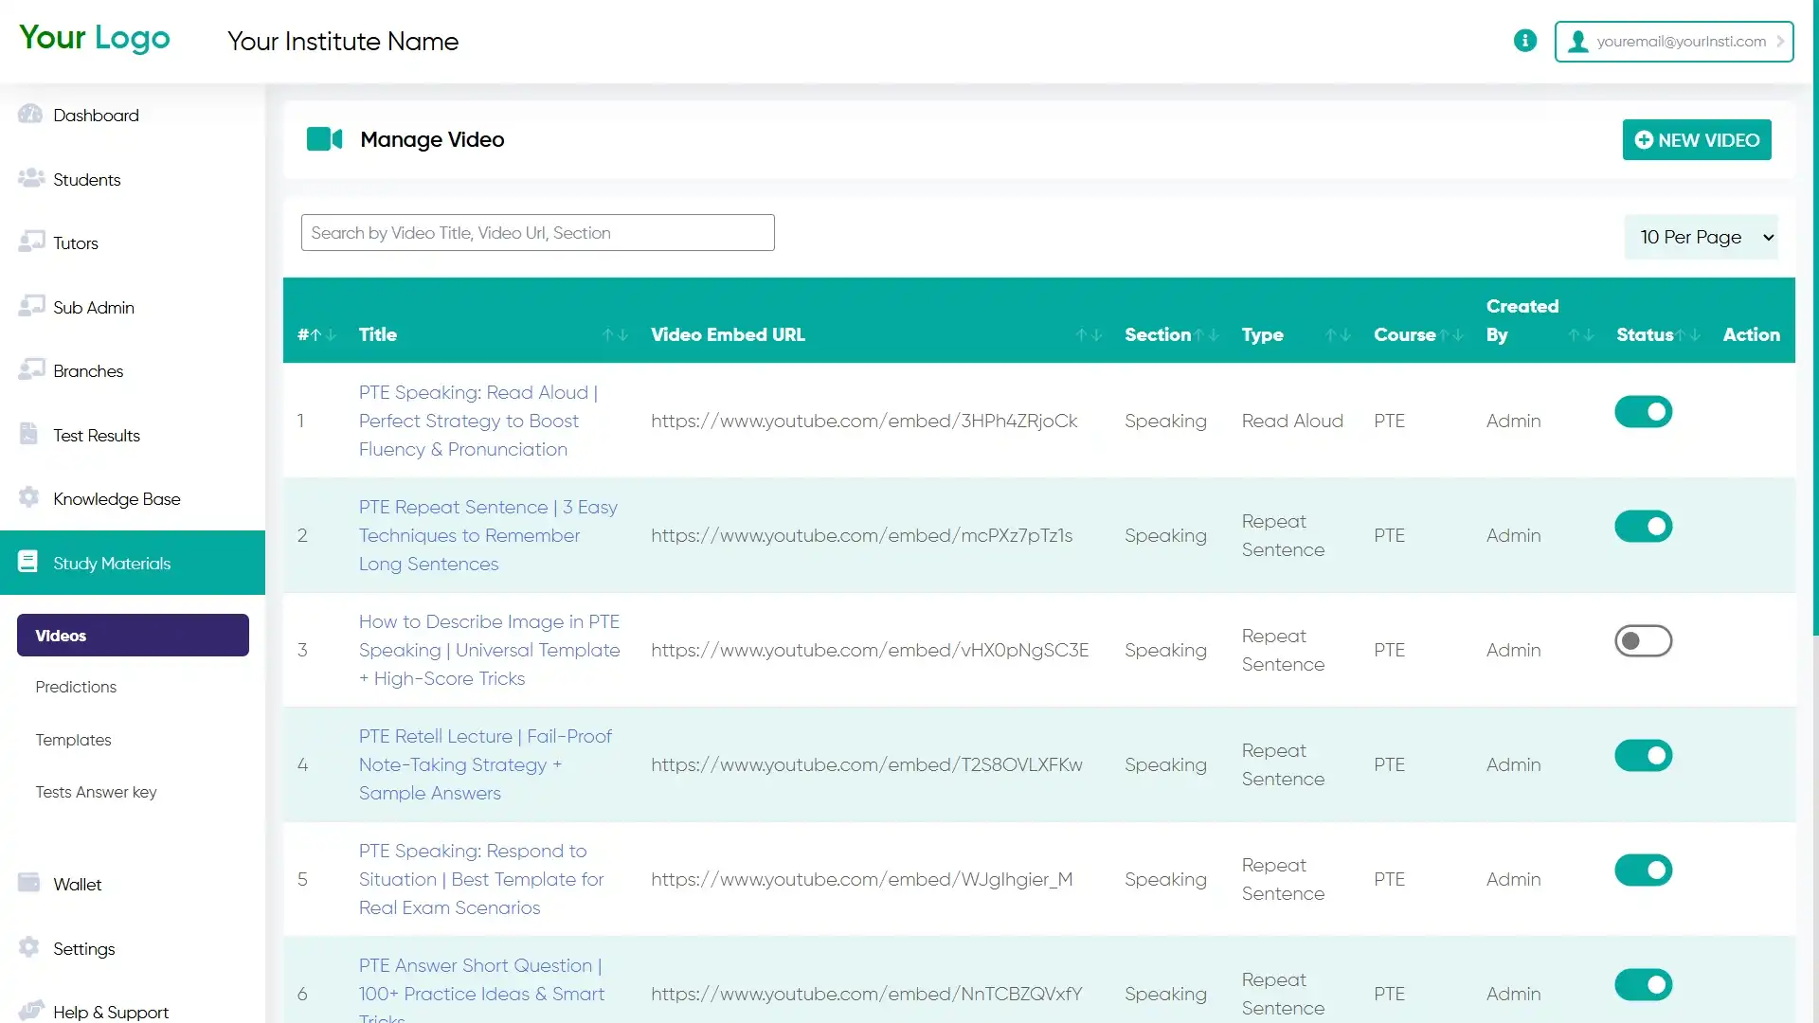Image resolution: width=1819 pixels, height=1023 pixels.
Task: Disable status for PTE Speaking Read Aloud
Action: coord(1643,411)
